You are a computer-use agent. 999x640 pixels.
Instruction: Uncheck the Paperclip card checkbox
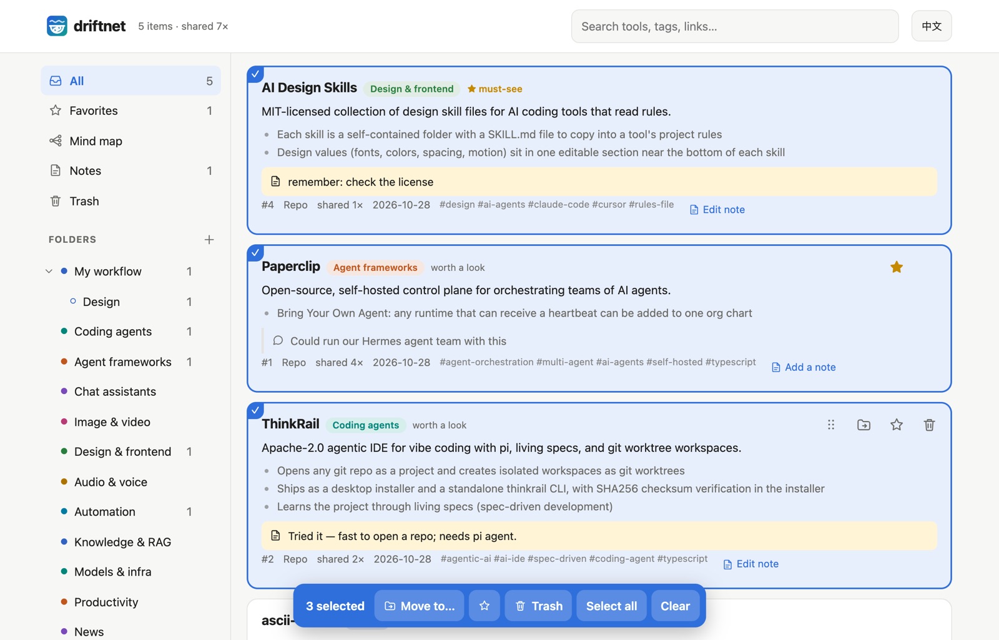point(255,253)
